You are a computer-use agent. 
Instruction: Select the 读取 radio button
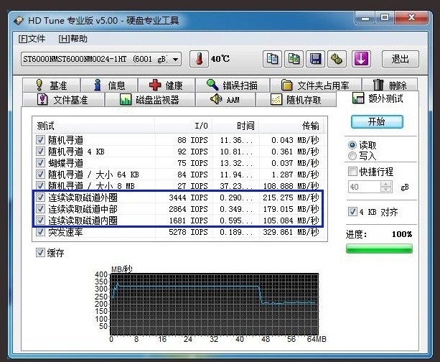(x=352, y=145)
